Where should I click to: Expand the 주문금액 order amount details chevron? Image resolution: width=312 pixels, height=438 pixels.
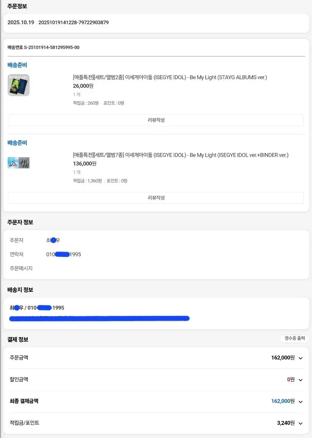tap(300, 358)
